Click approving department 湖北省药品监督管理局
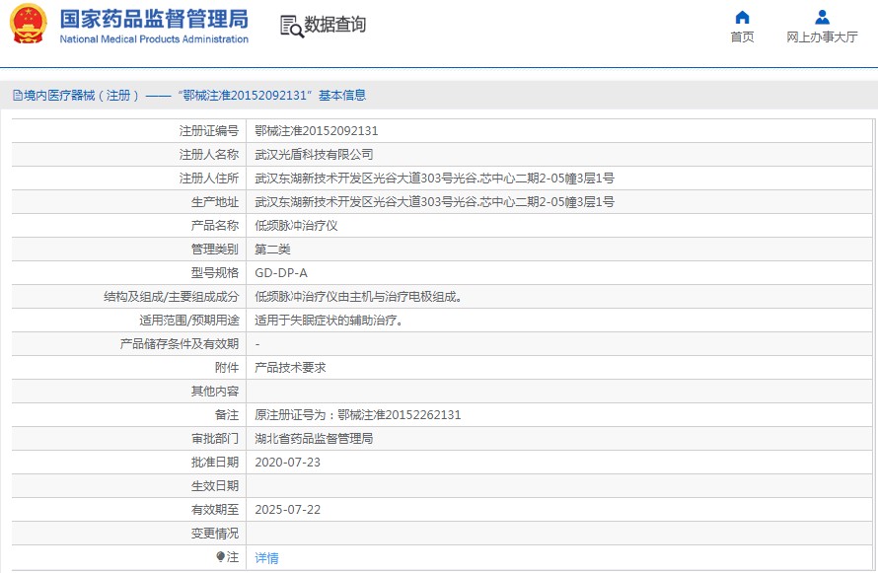 click(x=314, y=439)
